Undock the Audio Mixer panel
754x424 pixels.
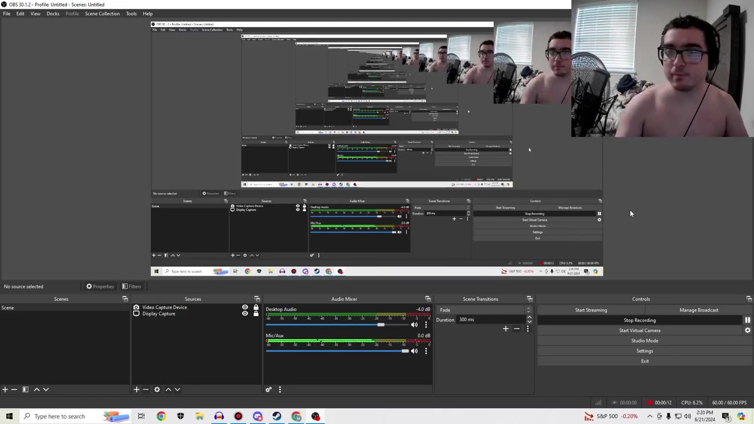coord(428,299)
